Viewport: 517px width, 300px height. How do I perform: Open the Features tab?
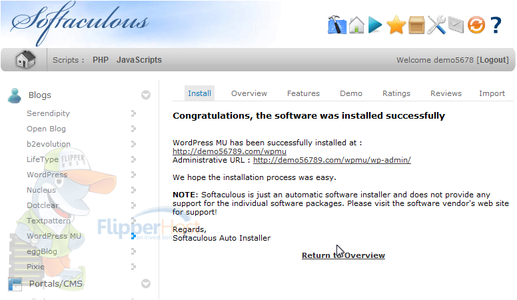tap(303, 93)
